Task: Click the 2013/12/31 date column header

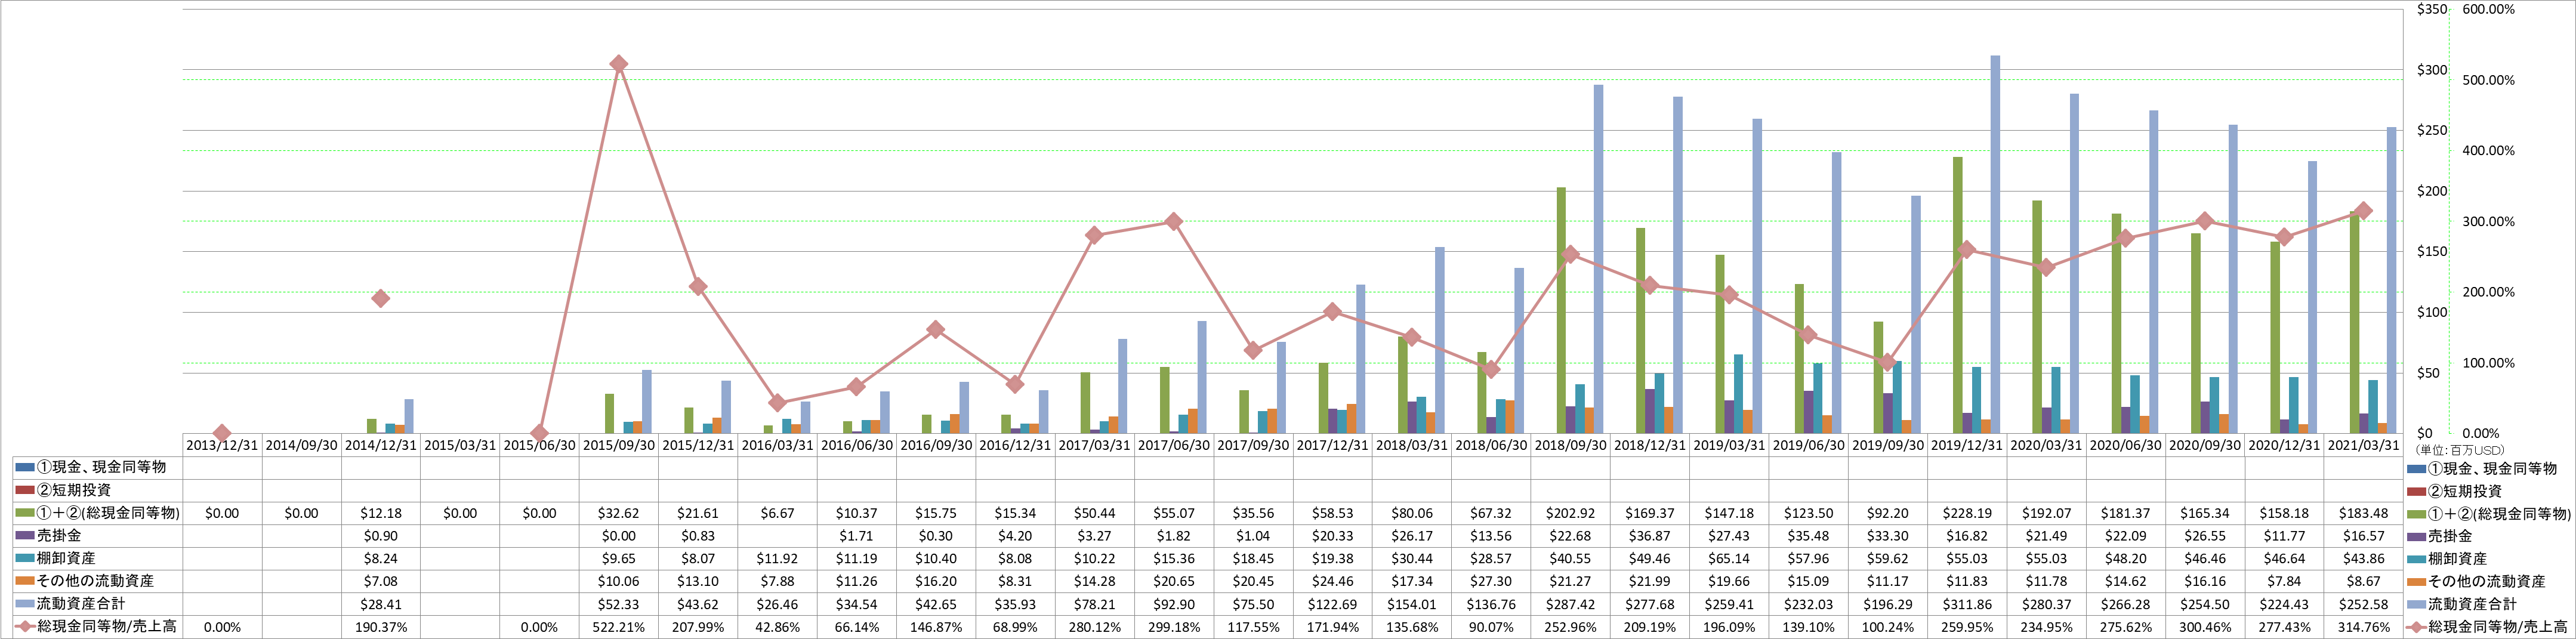Action: (x=222, y=445)
